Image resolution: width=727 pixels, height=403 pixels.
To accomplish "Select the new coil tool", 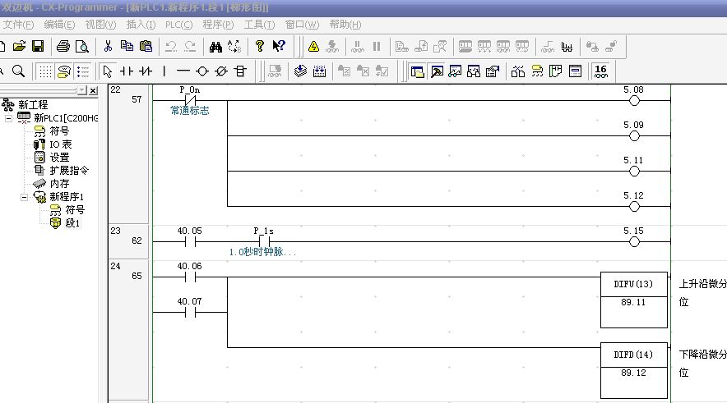I will (202, 71).
